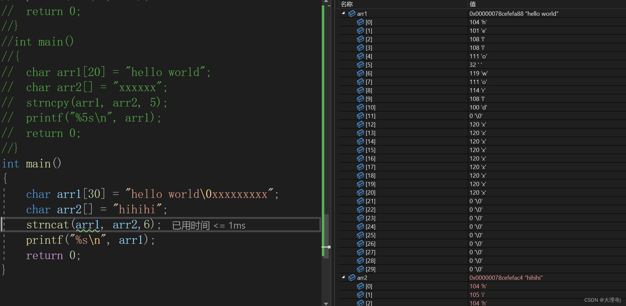
Task: Select arr2 row label [1]
Action: [369, 295]
